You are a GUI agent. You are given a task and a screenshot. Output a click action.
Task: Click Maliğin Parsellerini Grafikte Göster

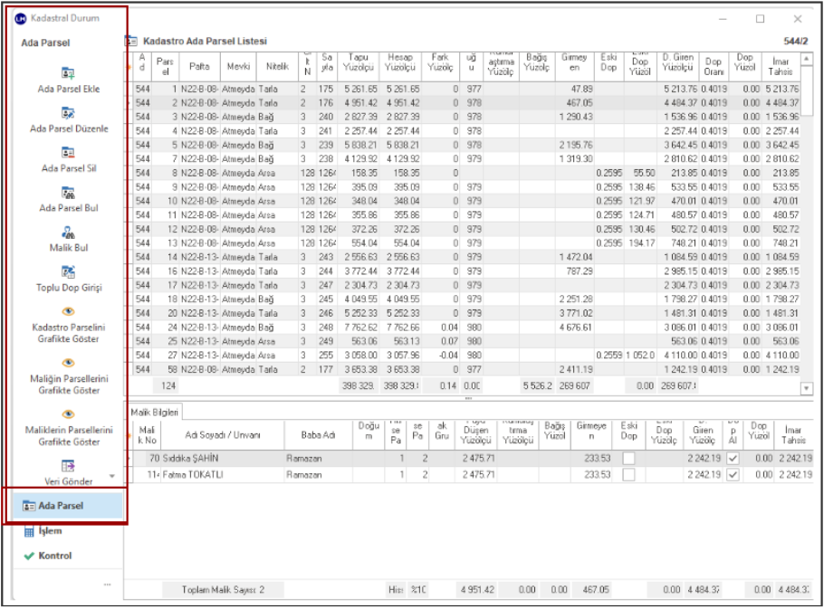[x=69, y=362]
